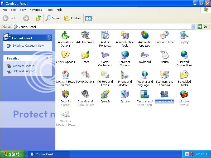211x158 pixels.
Task: Toggle the Folders pane button
Action: [x=73, y=18]
